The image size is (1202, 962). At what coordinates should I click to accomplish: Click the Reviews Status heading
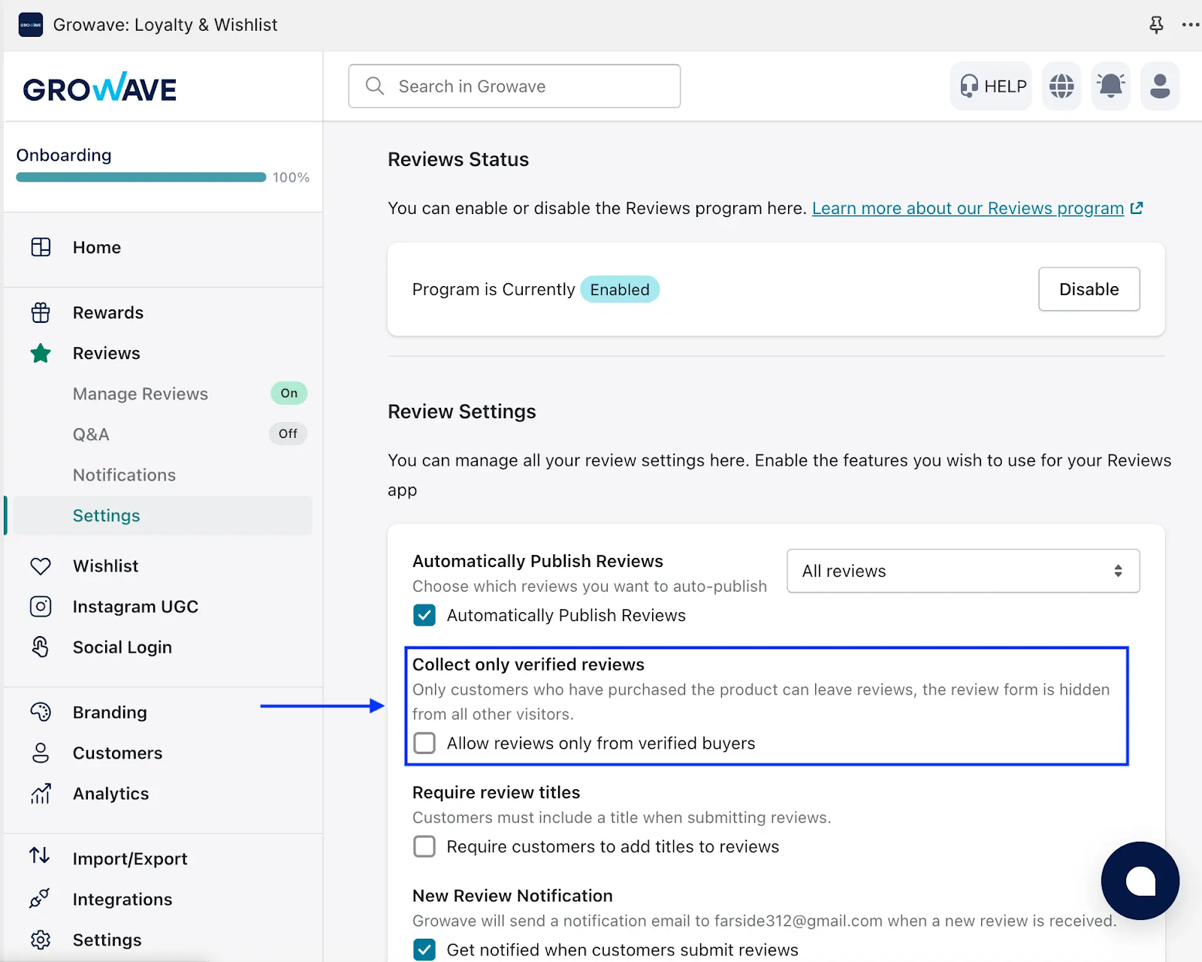(458, 159)
